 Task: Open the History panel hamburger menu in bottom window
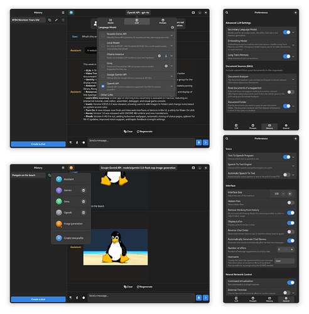click(x=63, y=168)
